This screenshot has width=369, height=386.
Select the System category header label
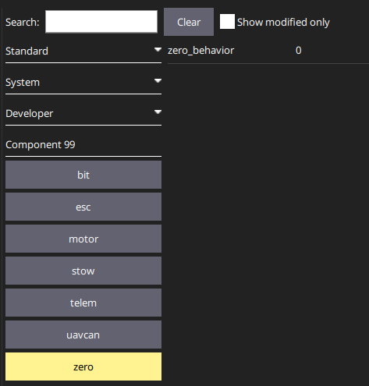pyautogui.click(x=23, y=83)
